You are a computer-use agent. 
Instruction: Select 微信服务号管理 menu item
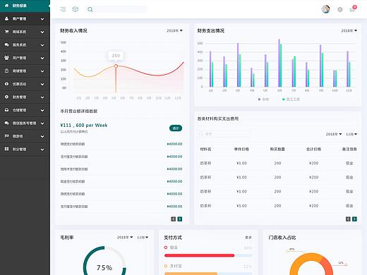coord(25,123)
